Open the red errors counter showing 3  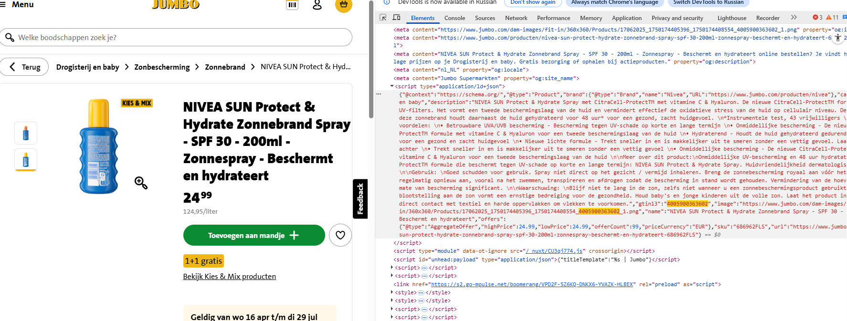(817, 18)
